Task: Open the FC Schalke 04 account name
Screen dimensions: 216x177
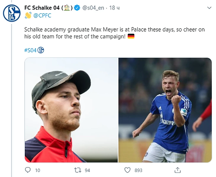Action: click(x=42, y=8)
